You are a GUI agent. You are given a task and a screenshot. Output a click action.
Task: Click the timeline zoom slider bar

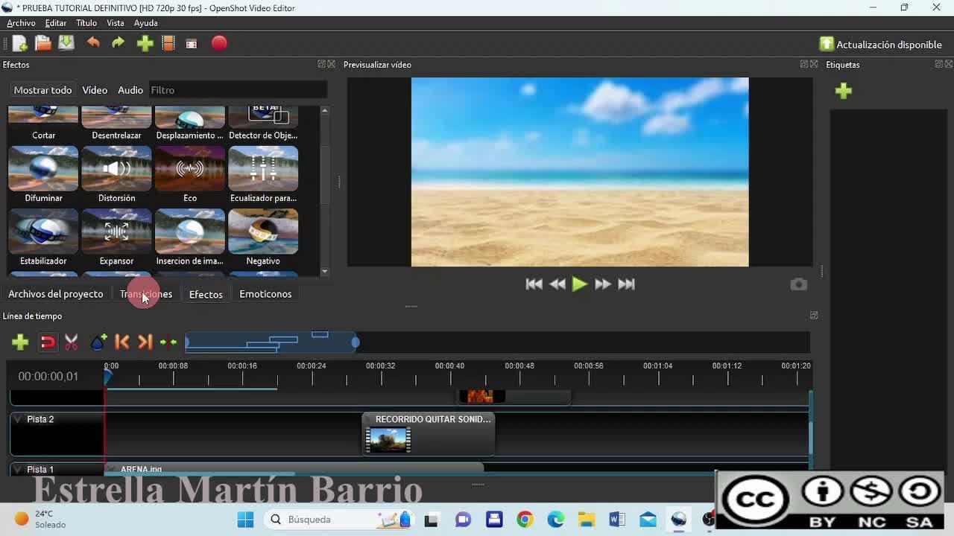(271, 342)
